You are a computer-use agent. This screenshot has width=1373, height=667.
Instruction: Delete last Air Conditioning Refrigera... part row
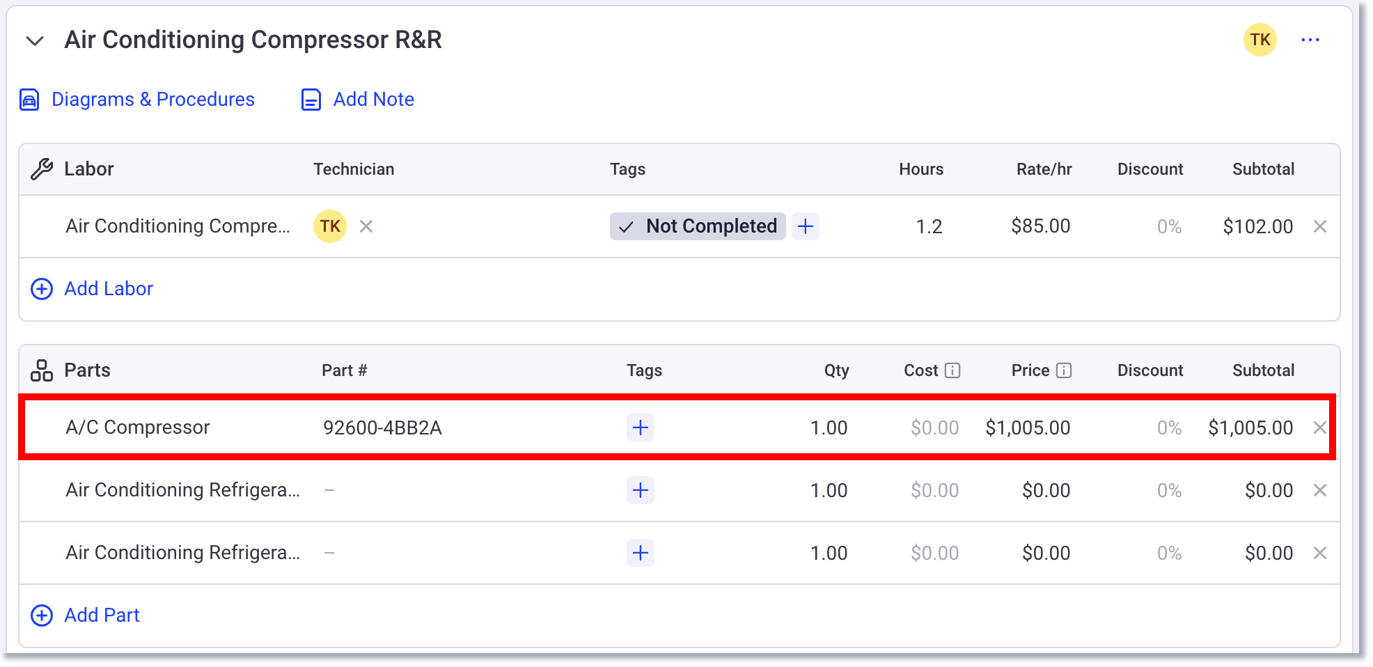(x=1320, y=553)
